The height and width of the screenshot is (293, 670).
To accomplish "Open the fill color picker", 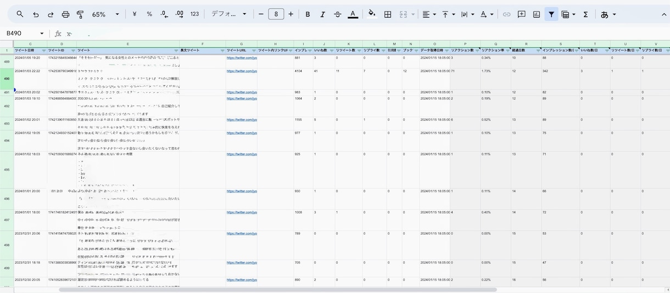I will [x=372, y=14].
